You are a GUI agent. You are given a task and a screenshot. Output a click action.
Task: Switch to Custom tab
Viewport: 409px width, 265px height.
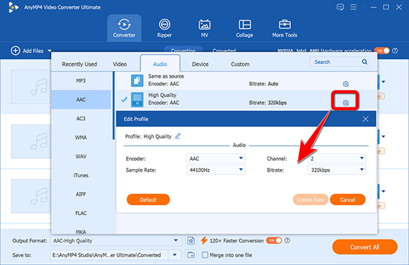(240, 64)
